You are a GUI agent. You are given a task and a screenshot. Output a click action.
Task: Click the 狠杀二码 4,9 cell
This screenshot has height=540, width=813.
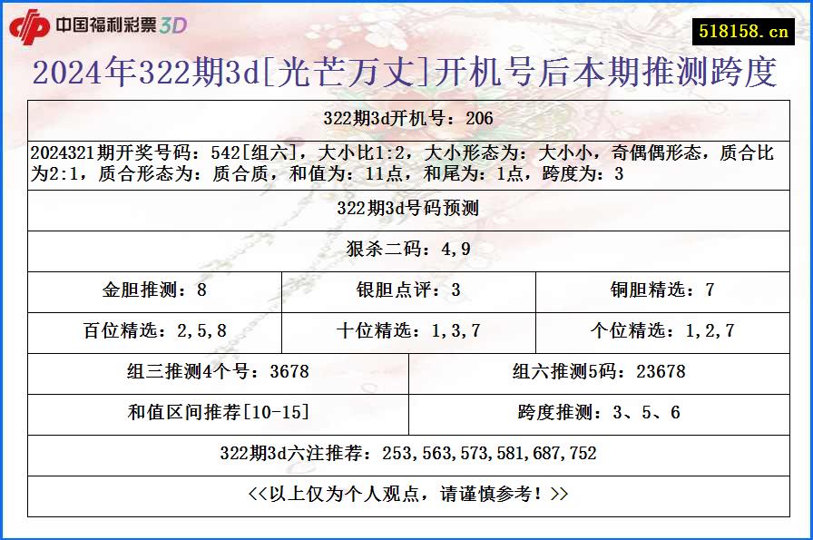(406, 250)
